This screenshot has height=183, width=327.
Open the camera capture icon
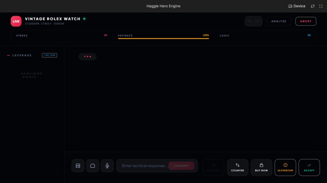[x=93, y=166]
